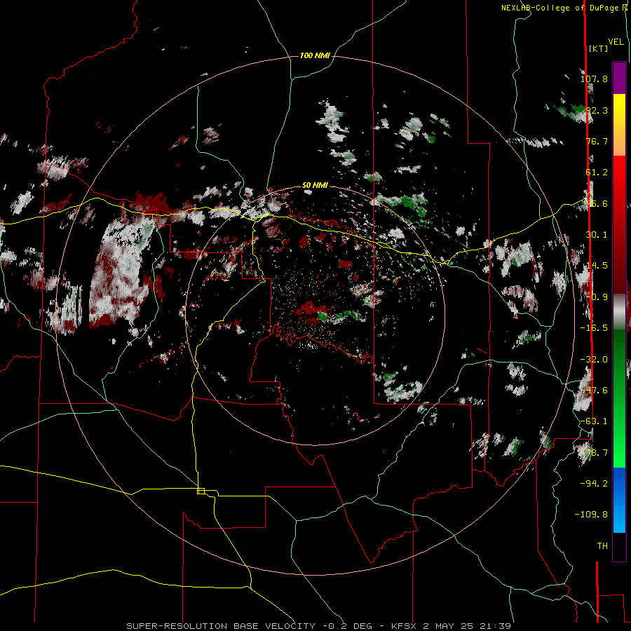
Task: Select the -16.5 velocity scale value
Action: tap(594, 328)
